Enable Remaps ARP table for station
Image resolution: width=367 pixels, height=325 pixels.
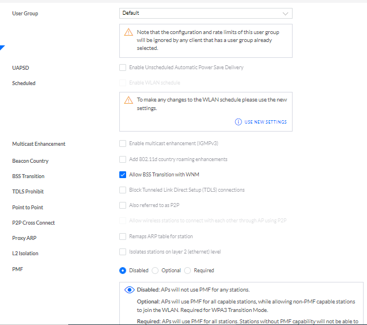click(x=123, y=236)
